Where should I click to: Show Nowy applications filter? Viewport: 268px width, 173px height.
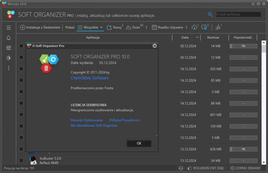(115, 27)
